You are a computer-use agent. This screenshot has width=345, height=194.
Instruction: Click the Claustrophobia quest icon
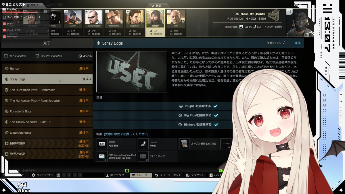[7, 133]
